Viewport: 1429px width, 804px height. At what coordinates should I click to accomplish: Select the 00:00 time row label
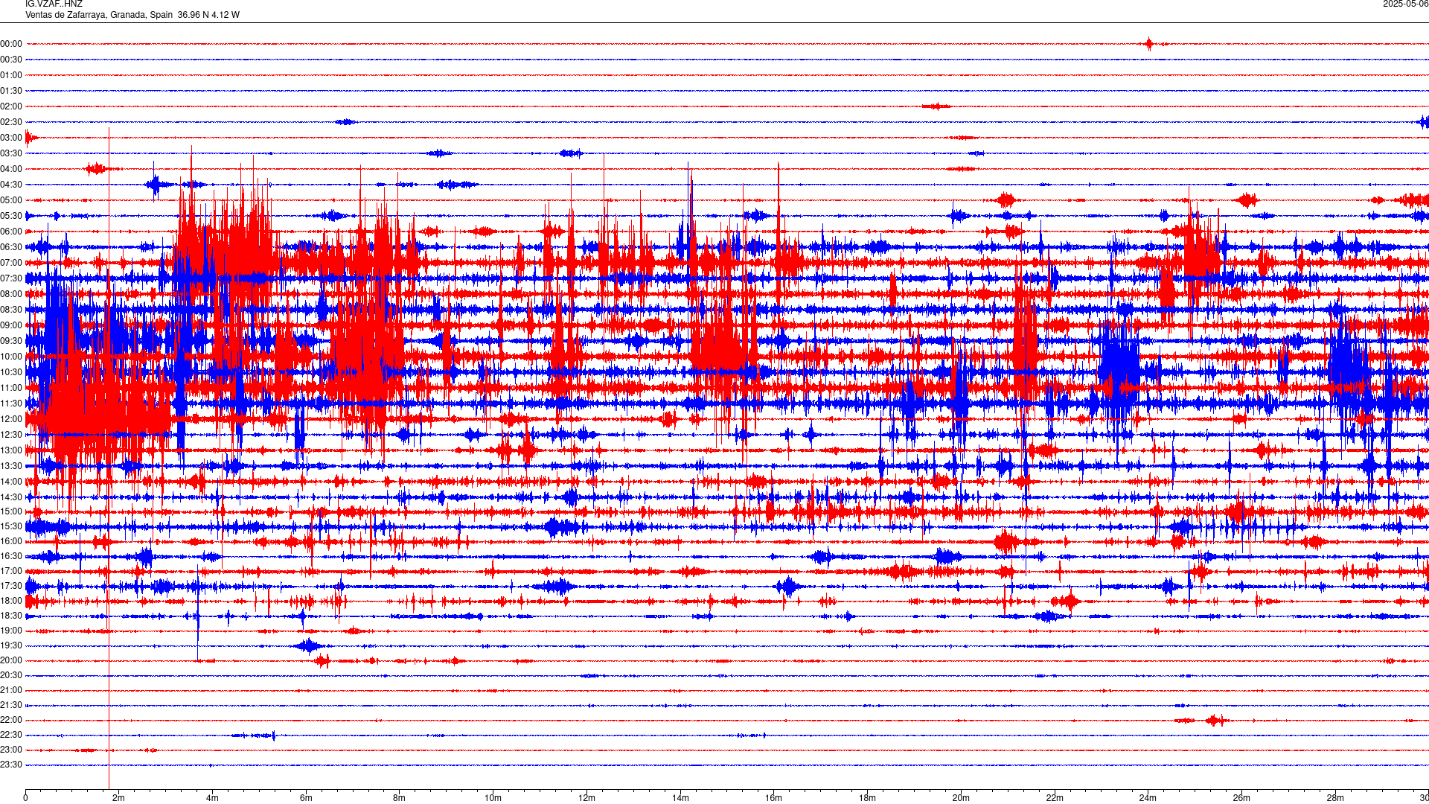click(x=11, y=44)
